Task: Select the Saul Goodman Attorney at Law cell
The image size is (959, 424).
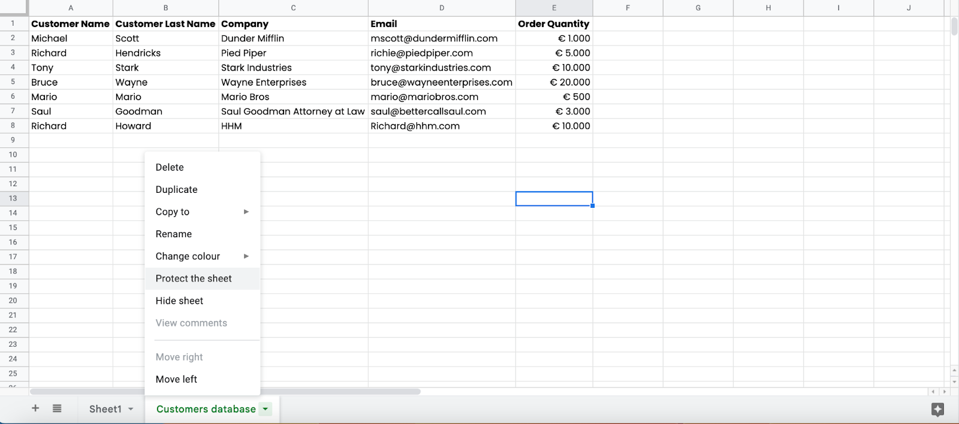Action: point(294,111)
